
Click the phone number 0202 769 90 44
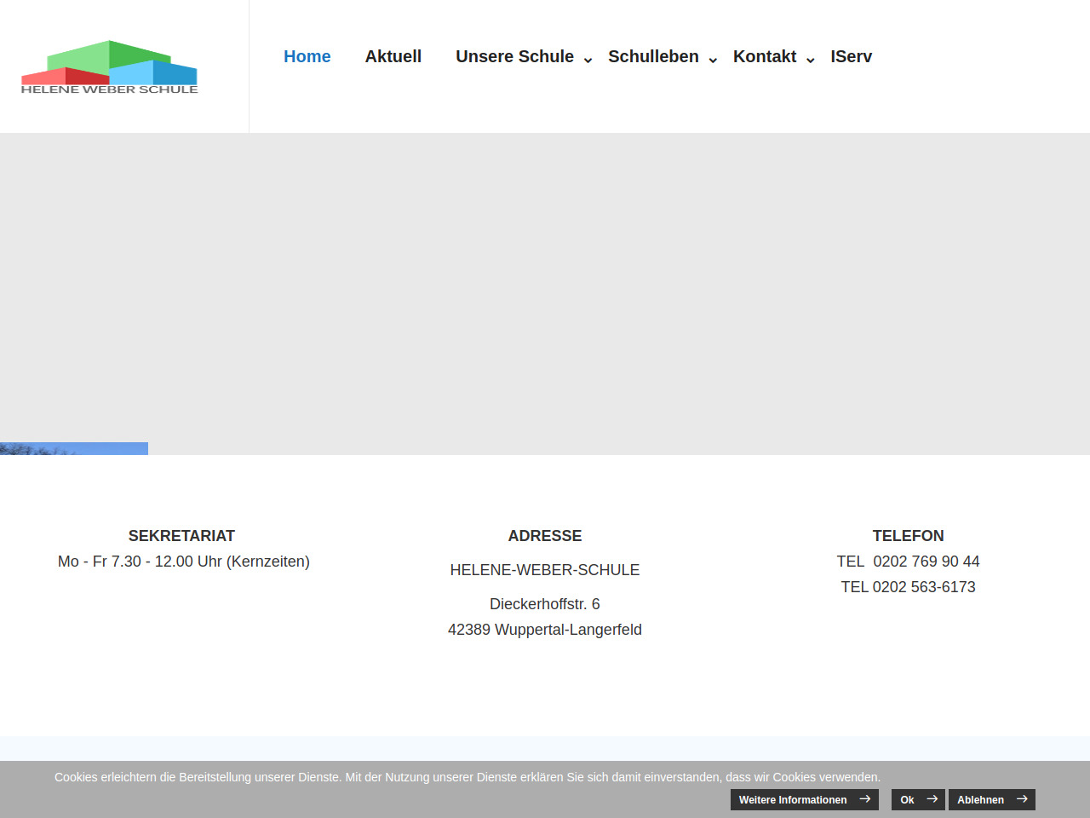(x=926, y=562)
